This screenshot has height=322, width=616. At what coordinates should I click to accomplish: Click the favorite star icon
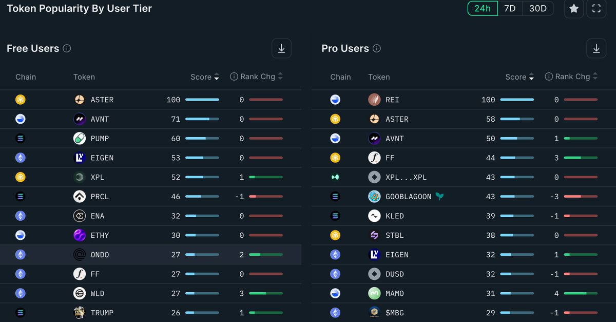point(574,8)
